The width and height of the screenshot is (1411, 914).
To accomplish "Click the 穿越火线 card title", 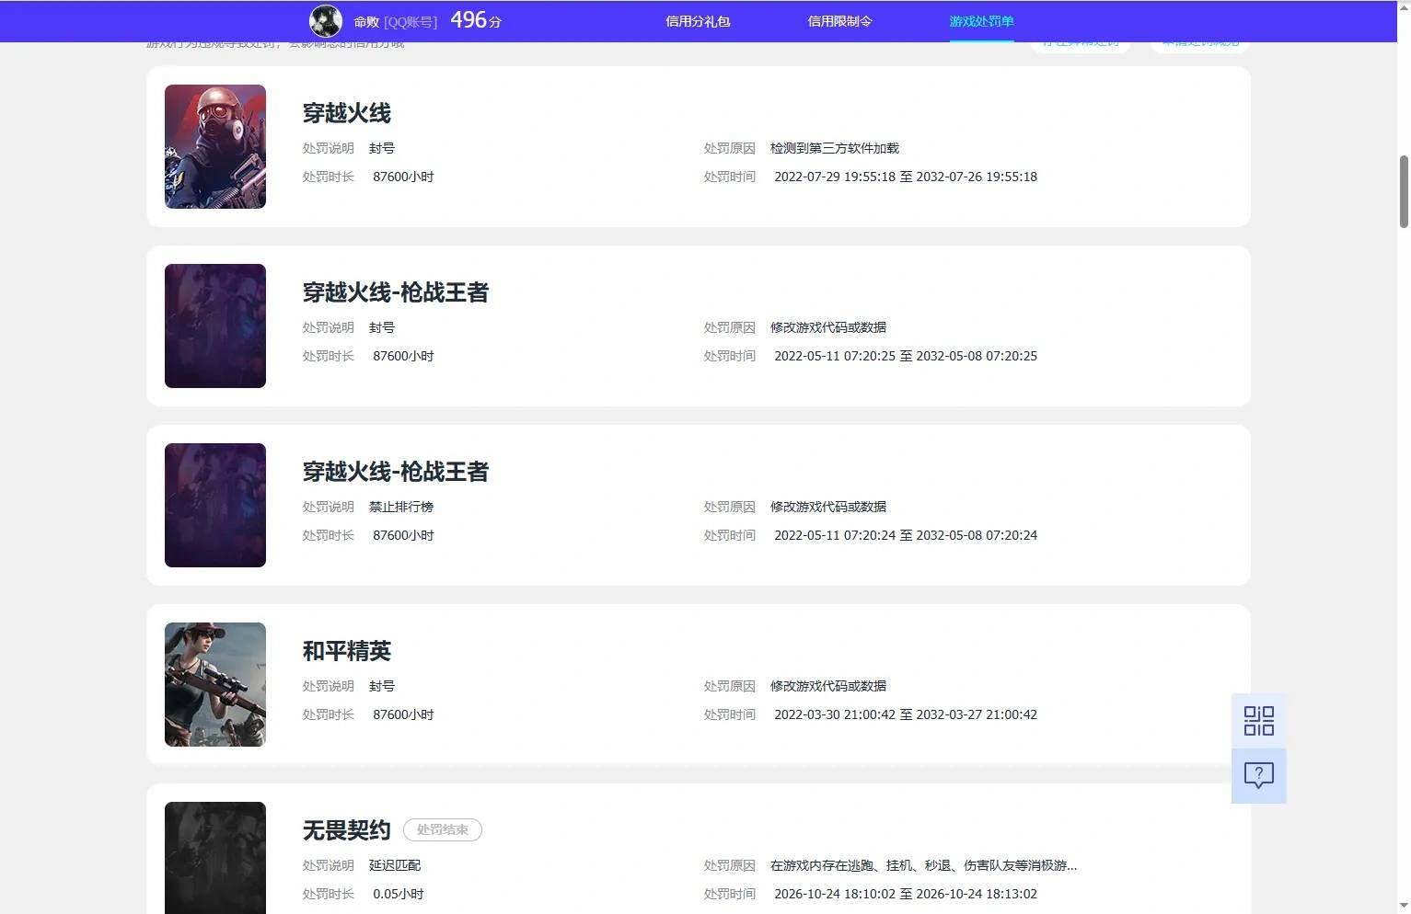I will 347,113.
